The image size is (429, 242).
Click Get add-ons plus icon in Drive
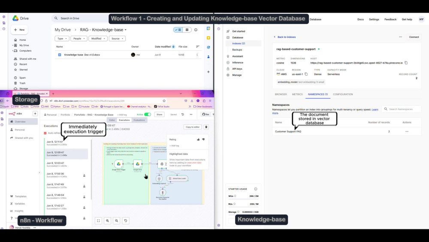(208, 72)
